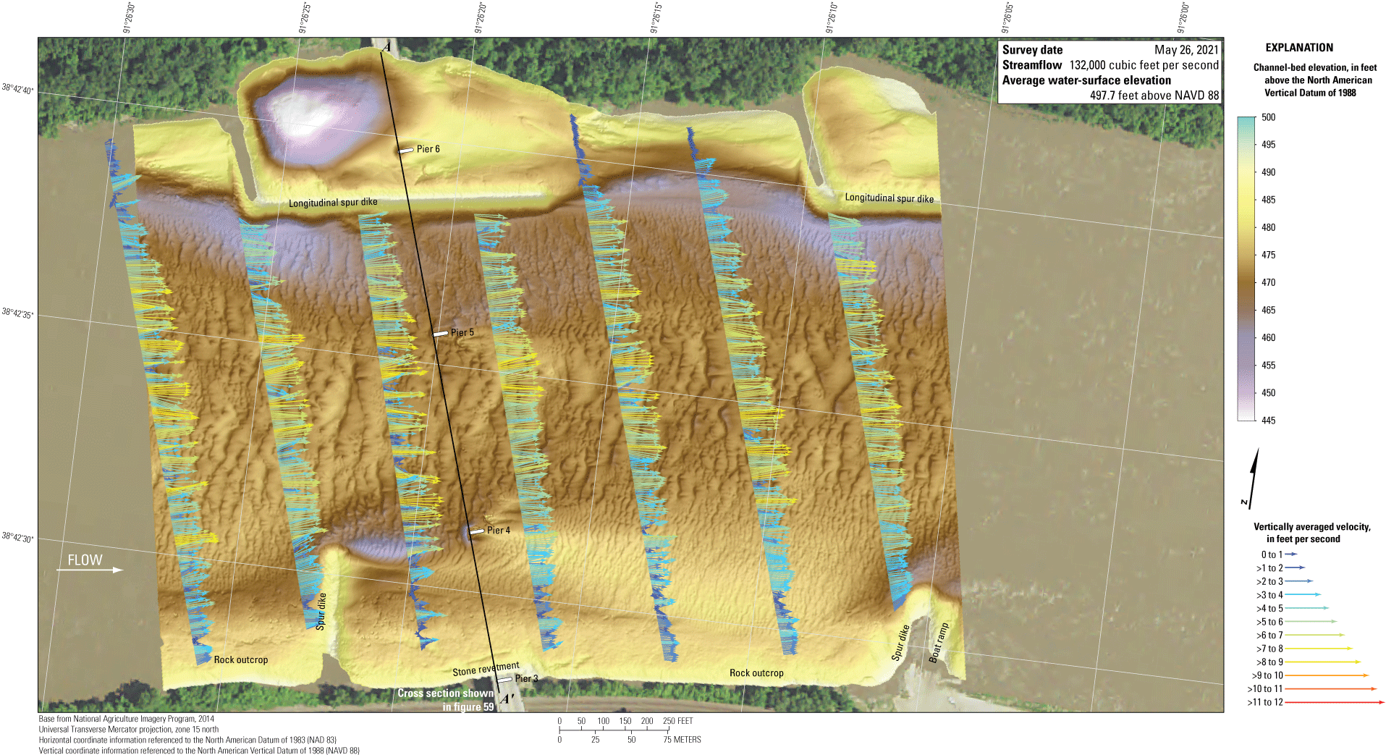1386x755 pixels.
Task: Click the 'Boat ramp' label
Action: 939,642
